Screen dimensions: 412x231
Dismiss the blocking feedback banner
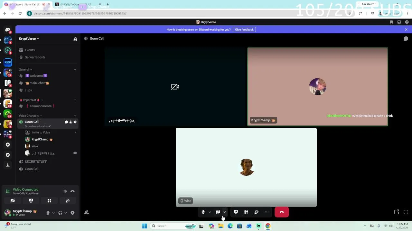point(406,30)
